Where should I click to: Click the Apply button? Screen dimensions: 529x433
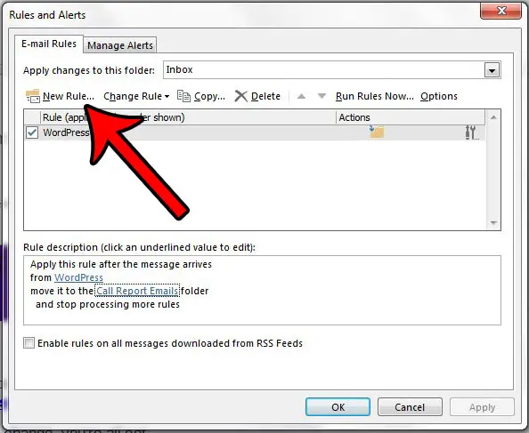(482, 407)
